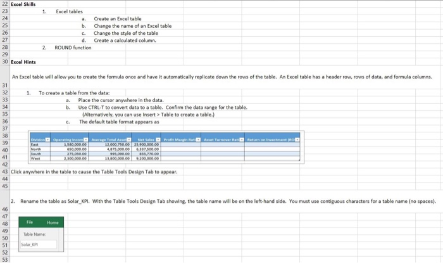Click the 4,875,000.00 average assets value
Image resolution: width=443 pixels, height=263 pixels.
118,149
